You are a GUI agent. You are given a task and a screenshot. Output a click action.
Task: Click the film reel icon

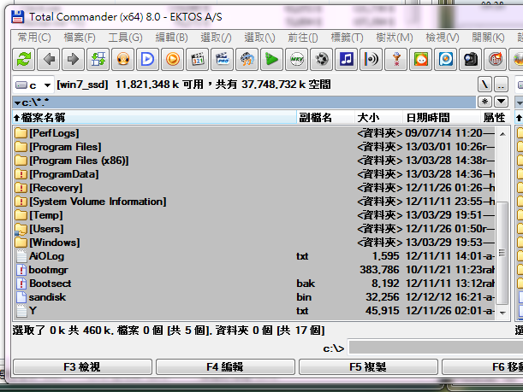[321, 60]
